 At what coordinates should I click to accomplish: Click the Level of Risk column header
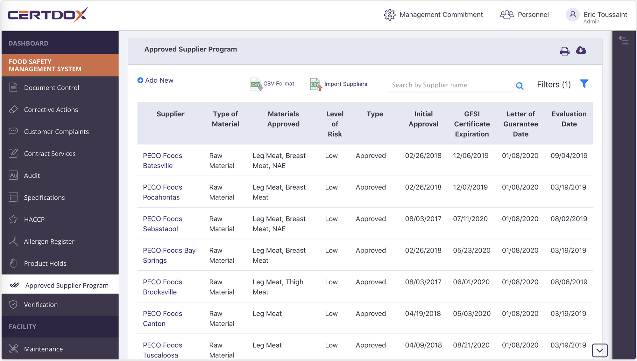pyautogui.click(x=335, y=124)
